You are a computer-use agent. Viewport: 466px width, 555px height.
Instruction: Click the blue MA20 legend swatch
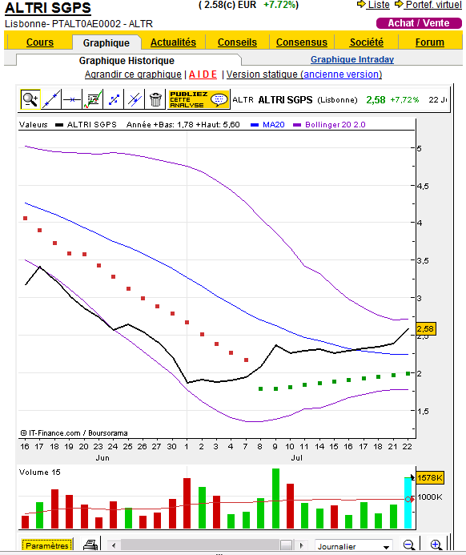coord(255,125)
